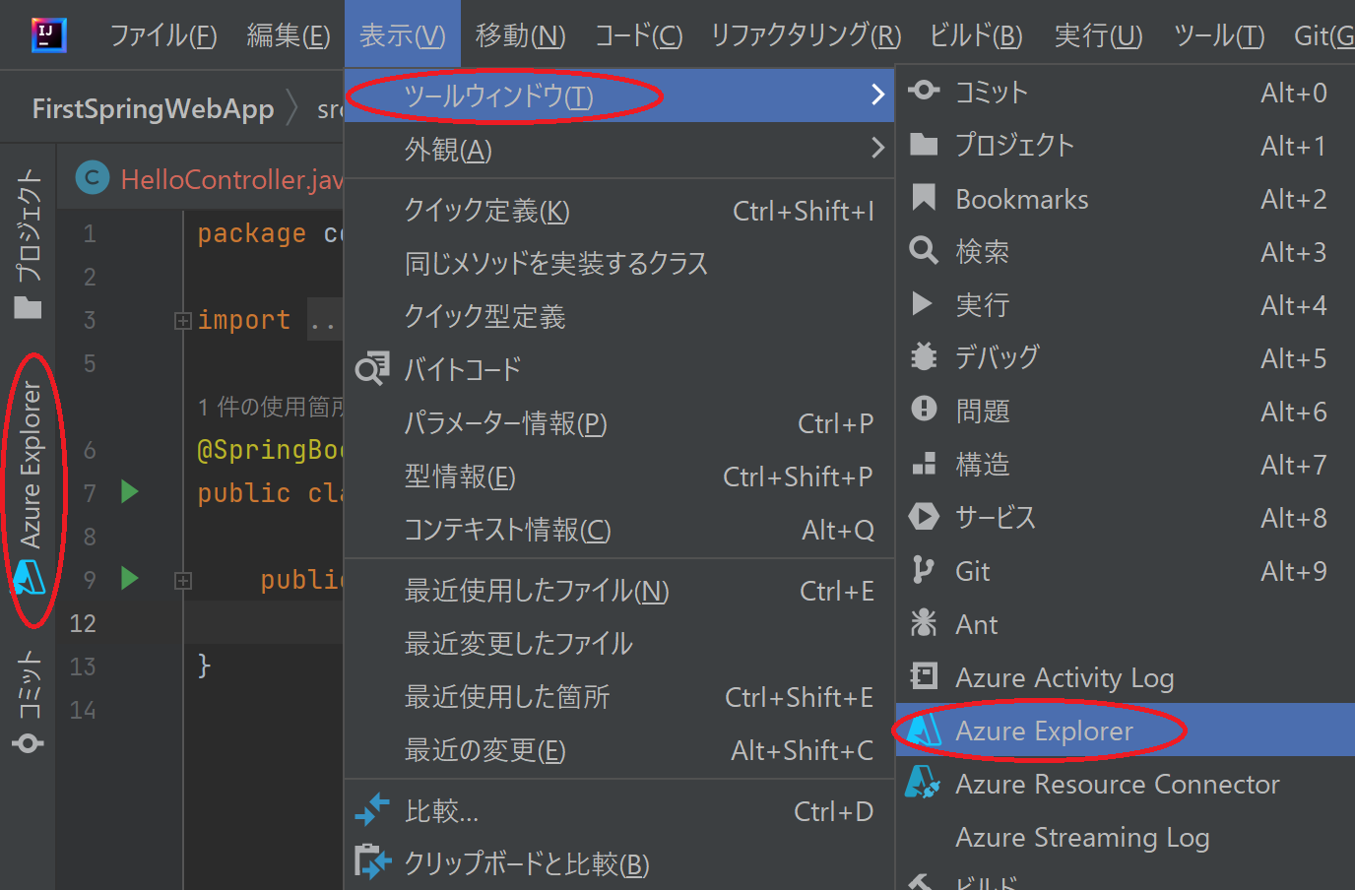The width and height of the screenshot is (1355, 890).
Task: Open the コミット tool window entry
Action: coord(1126,93)
